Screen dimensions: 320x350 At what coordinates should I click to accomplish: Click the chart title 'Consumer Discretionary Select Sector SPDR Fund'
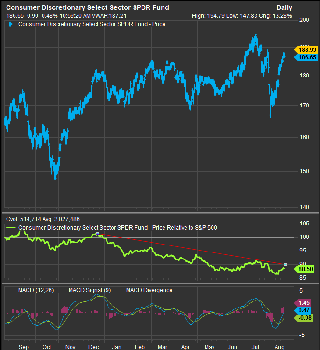click(87, 7)
